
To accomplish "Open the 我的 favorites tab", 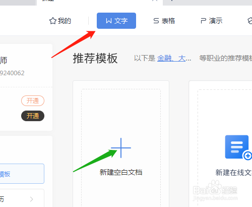I will pos(60,21).
